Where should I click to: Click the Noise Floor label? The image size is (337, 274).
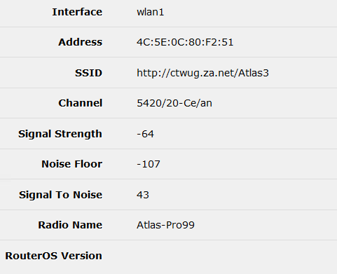tap(71, 164)
